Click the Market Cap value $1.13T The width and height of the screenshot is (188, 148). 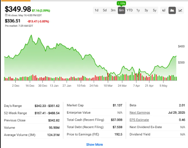pyautogui.click(x=118, y=105)
